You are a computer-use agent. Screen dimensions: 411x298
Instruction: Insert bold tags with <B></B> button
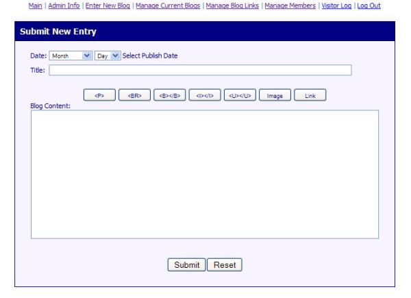(169, 96)
